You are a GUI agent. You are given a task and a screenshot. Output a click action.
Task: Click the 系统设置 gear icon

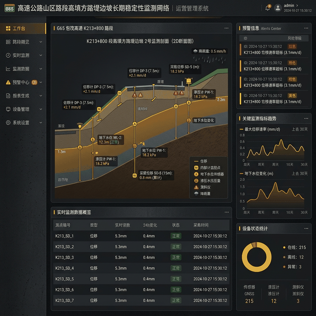click(x=8, y=123)
